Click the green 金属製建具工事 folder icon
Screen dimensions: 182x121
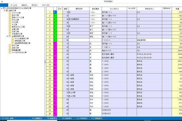pos(10,36)
